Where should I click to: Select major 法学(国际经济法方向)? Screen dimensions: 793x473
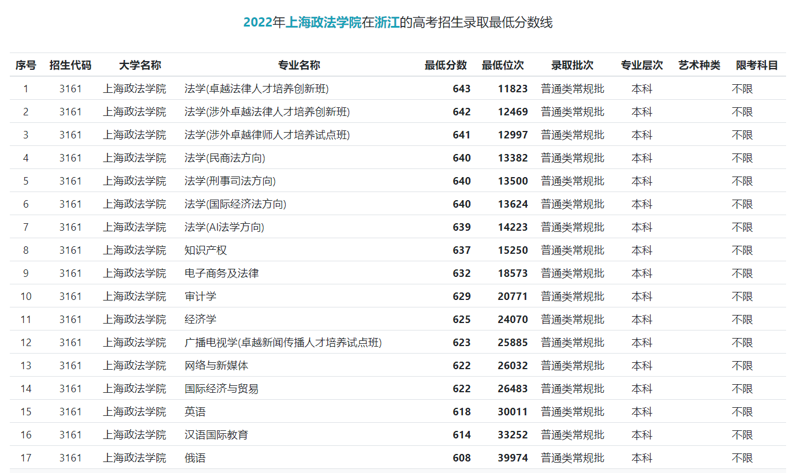235,204
